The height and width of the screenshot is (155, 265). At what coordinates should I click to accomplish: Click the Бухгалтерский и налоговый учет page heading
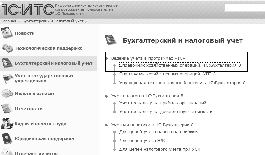(x=183, y=40)
